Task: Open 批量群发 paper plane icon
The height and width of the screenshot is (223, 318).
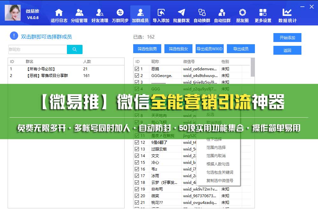Action: pos(181,13)
